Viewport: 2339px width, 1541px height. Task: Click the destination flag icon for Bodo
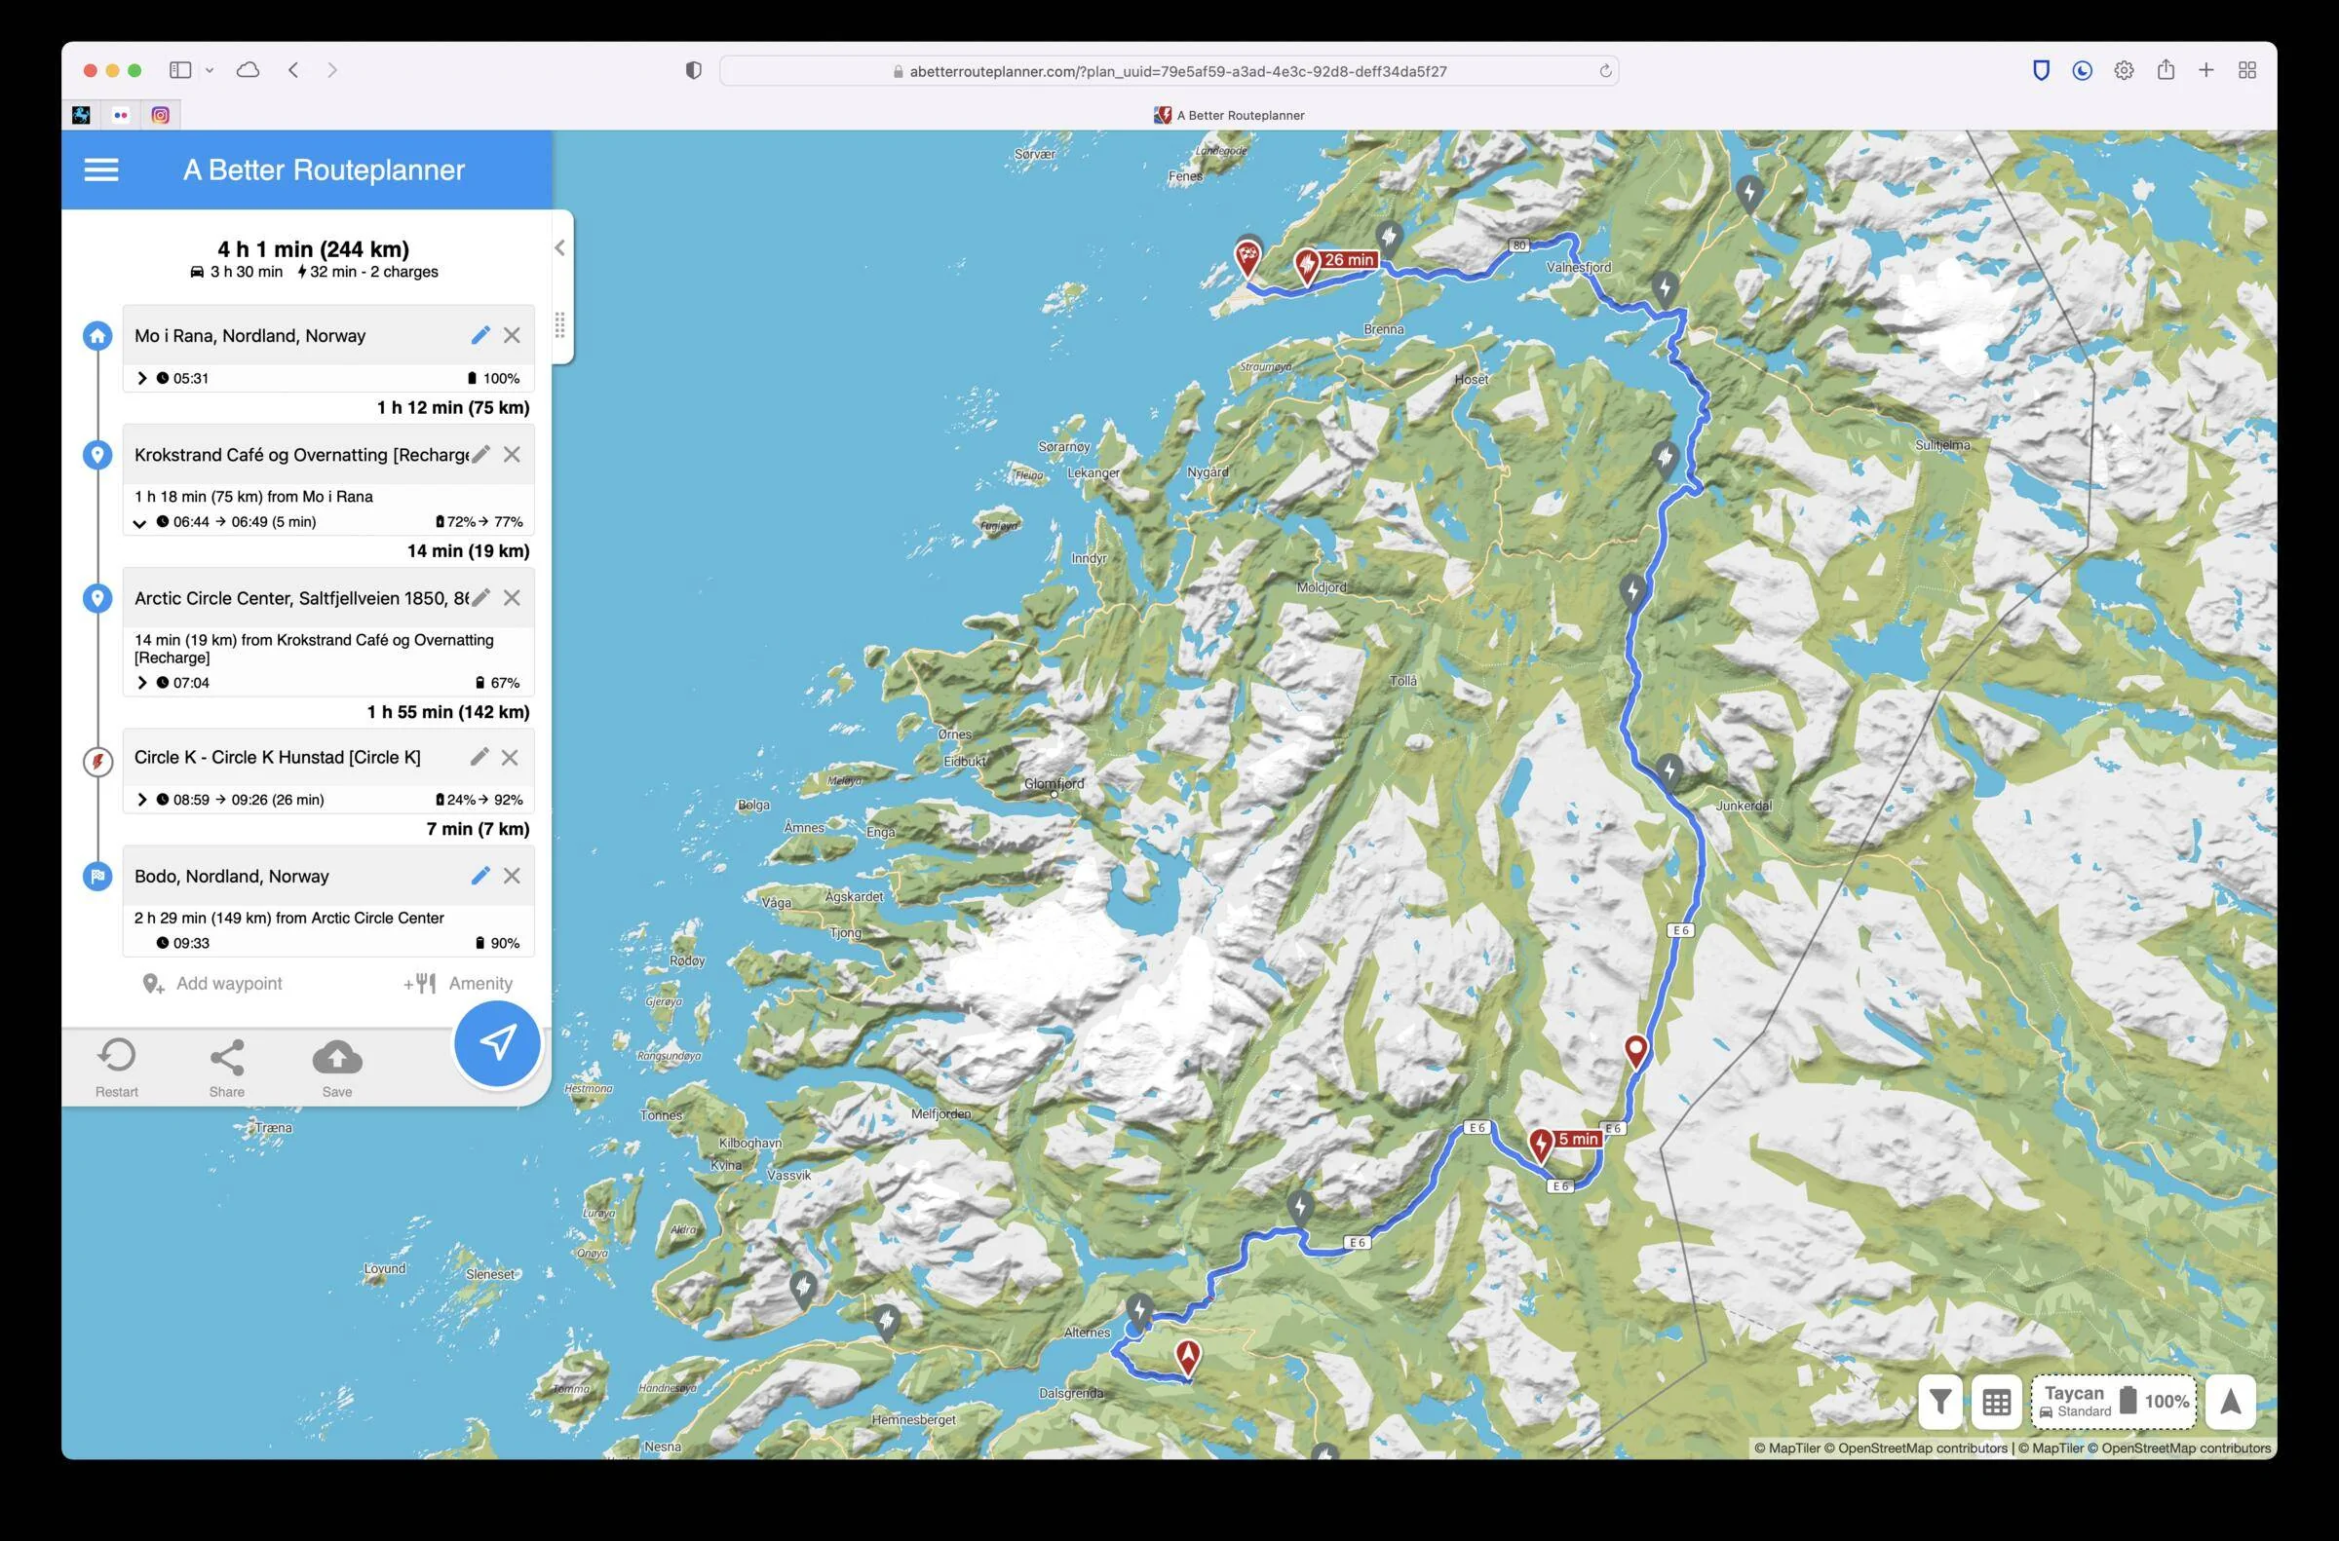click(97, 876)
